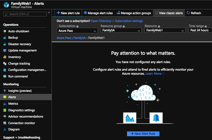Viewport: 212px width, 140px height.
Task: Click the Configuration management icon
Action: tap(5, 70)
